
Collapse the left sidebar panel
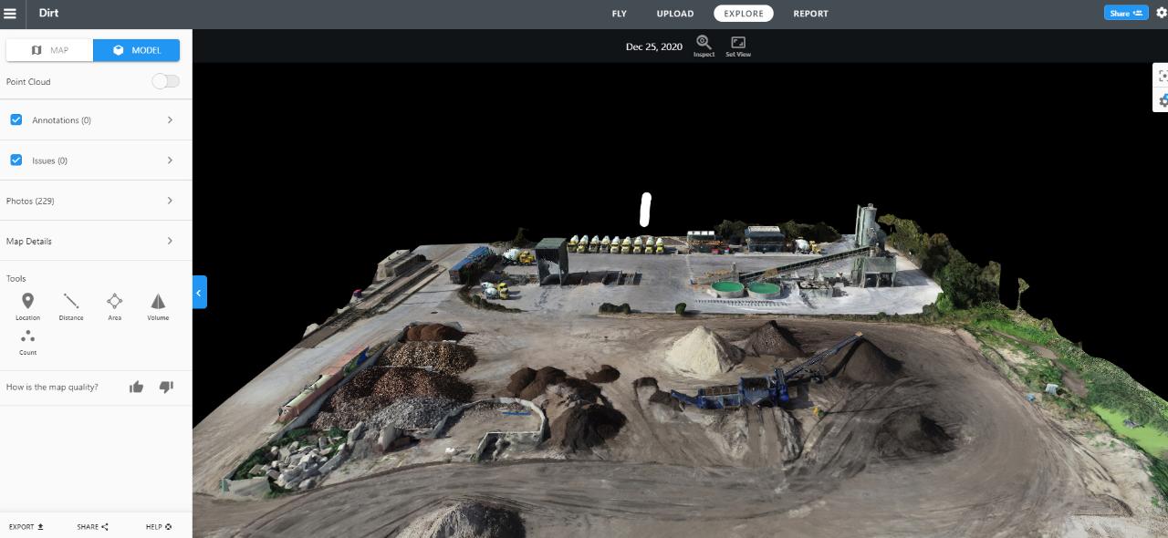(x=199, y=292)
